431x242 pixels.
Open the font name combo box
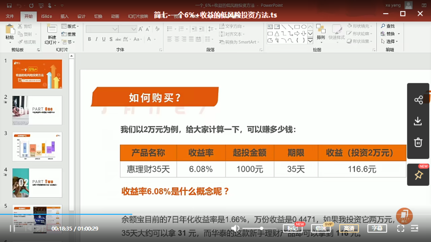(102, 29)
